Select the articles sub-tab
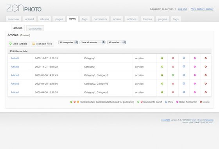Image resolution: width=219 pixels, height=149 pixels. (x=18, y=28)
